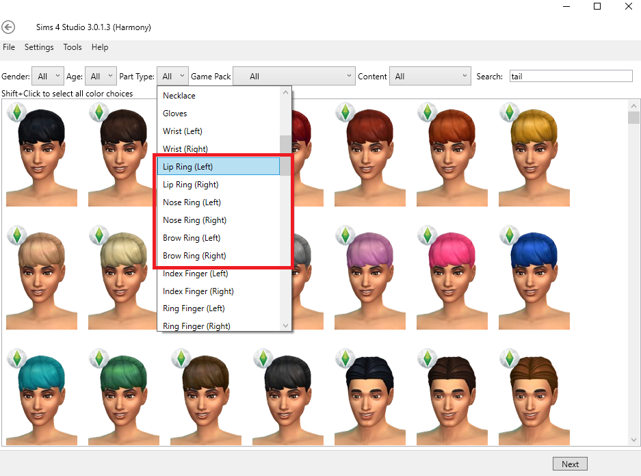This screenshot has width=641, height=476.
Task: Click plumbob icon on teal hair thumbnail
Action: [17, 358]
